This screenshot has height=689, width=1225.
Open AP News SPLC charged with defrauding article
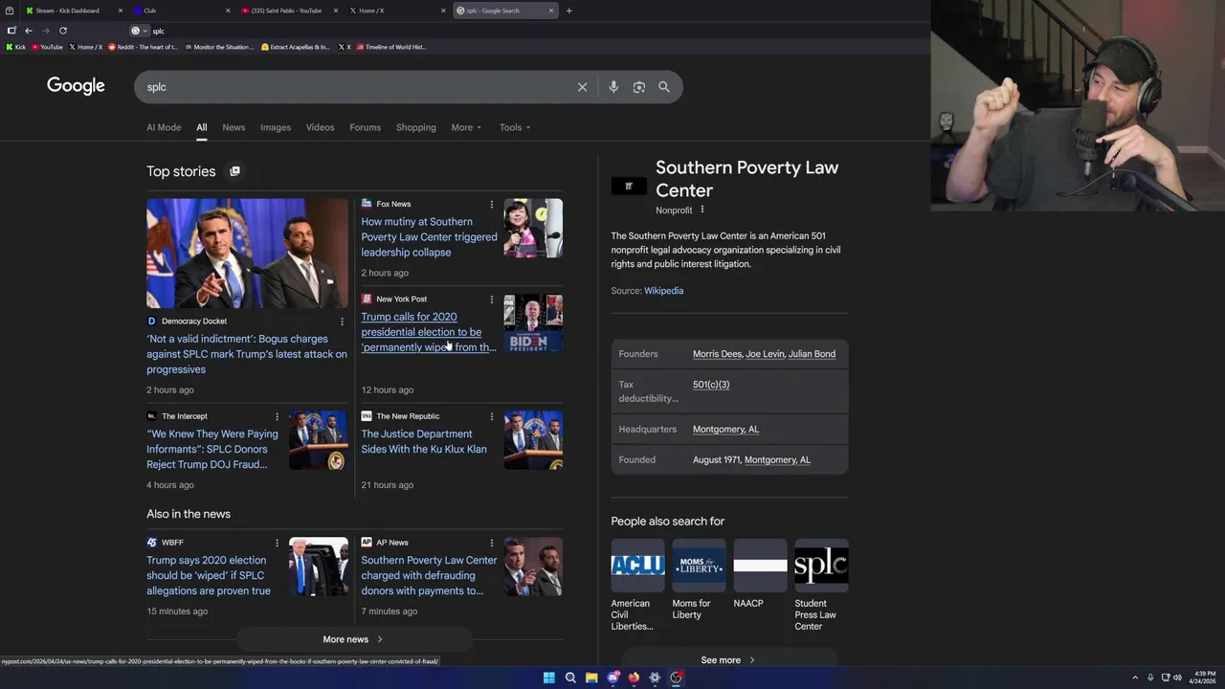pyautogui.click(x=429, y=575)
